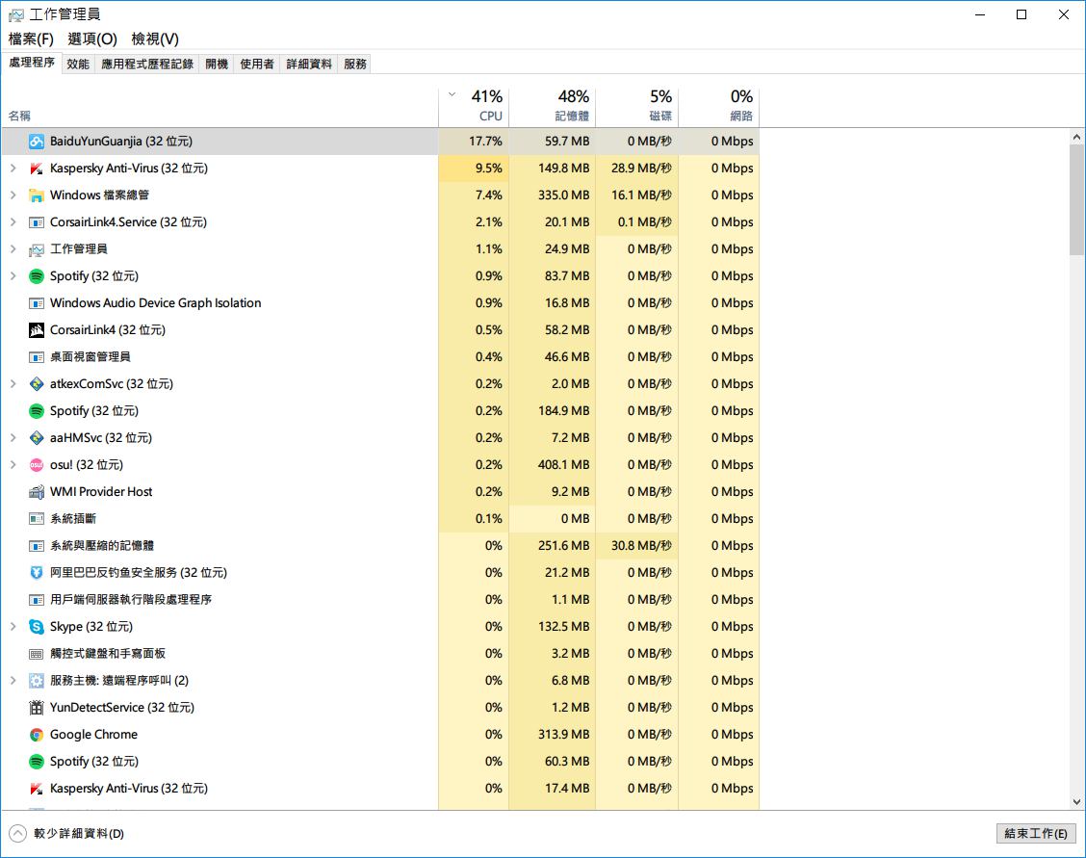Collapse details with 較少詳細資料 button
This screenshot has width=1086, height=858.
pos(67,833)
